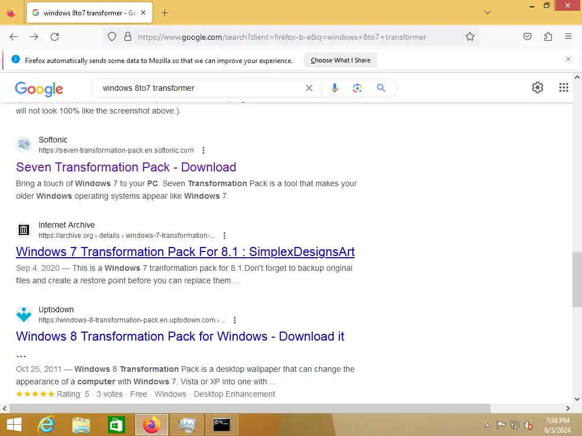The image size is (582, 436).
Task: Click the archive.org details breadcrumb URL
Action: click(127, 236)
